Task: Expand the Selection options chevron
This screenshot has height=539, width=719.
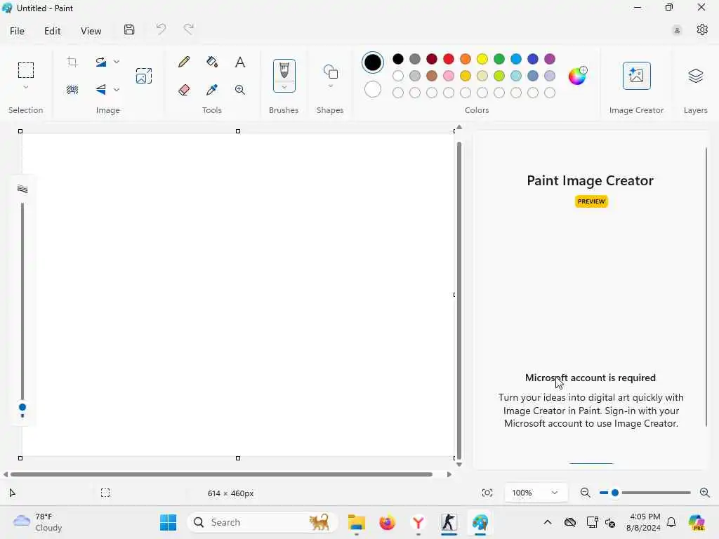Action: (26, 87)
